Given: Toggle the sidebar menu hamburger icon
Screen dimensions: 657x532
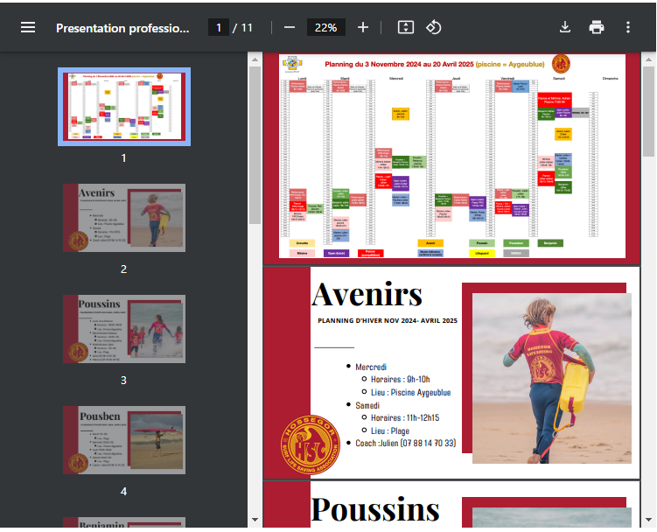Looking at the screenshot, I should 28,28.
